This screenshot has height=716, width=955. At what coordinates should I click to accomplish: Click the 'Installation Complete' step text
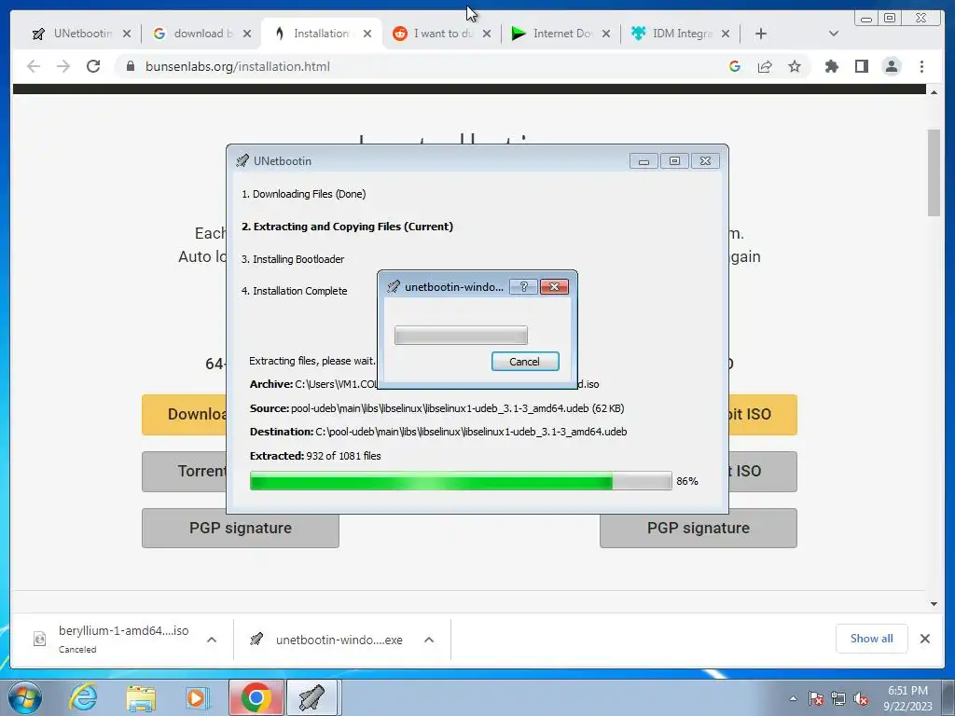tap(294, 291)
